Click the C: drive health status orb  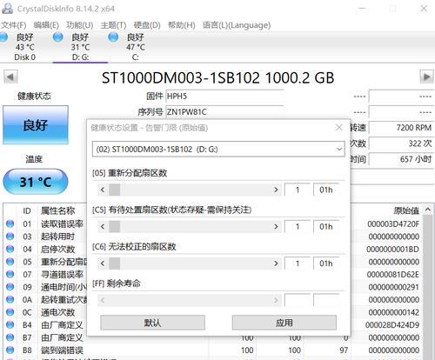[x=113, y=37]
